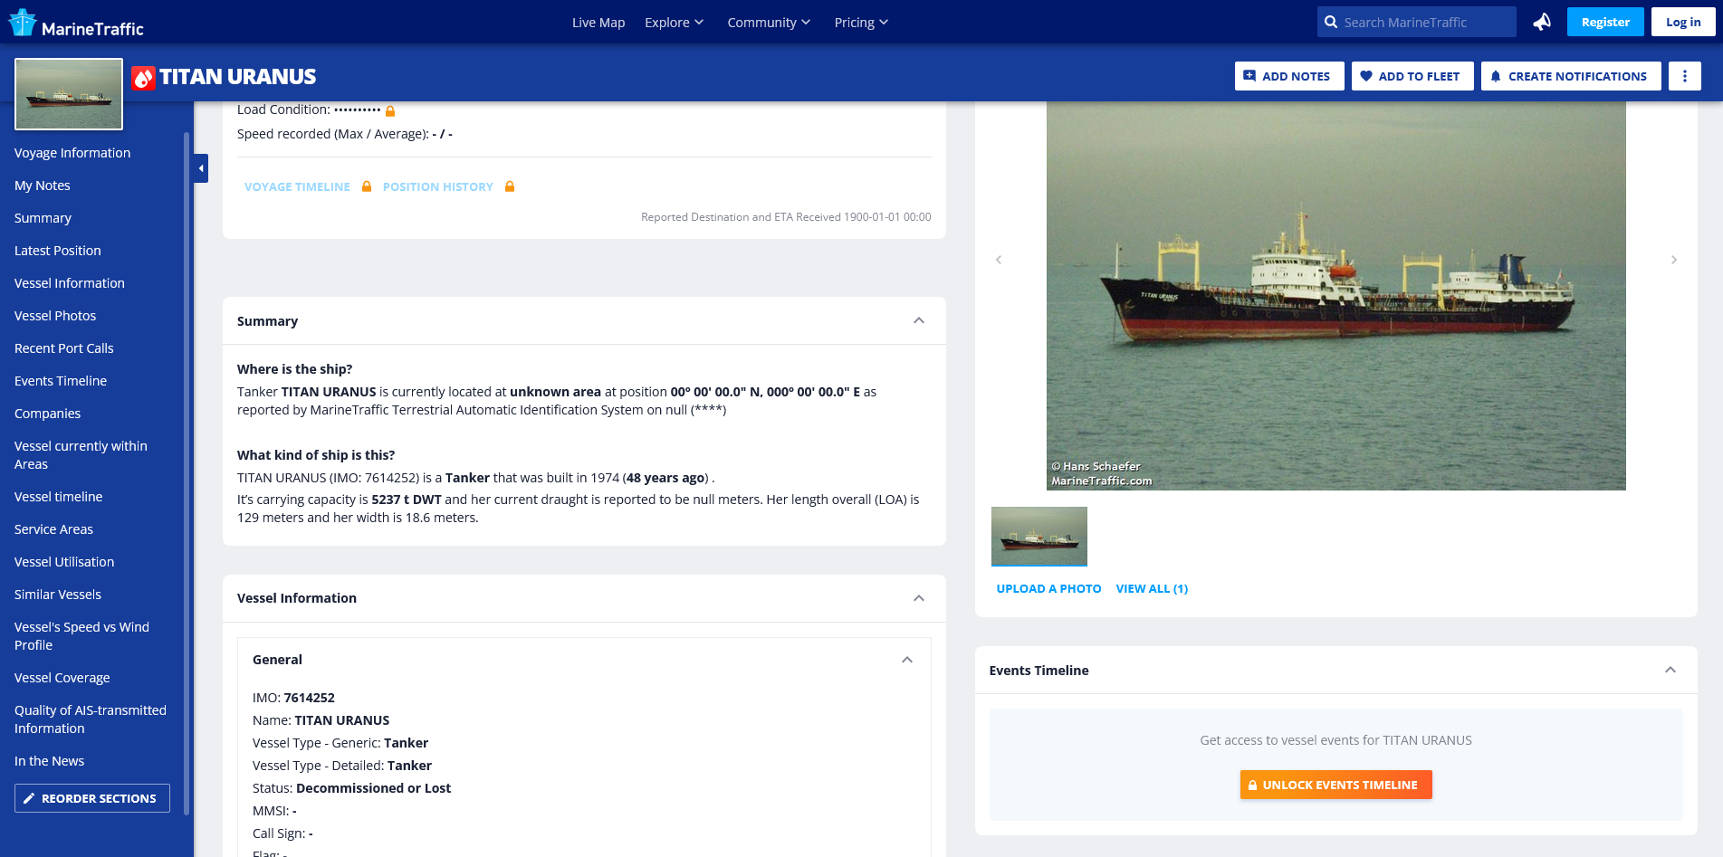
Task: Jump to Companies section
Action: 48,414
